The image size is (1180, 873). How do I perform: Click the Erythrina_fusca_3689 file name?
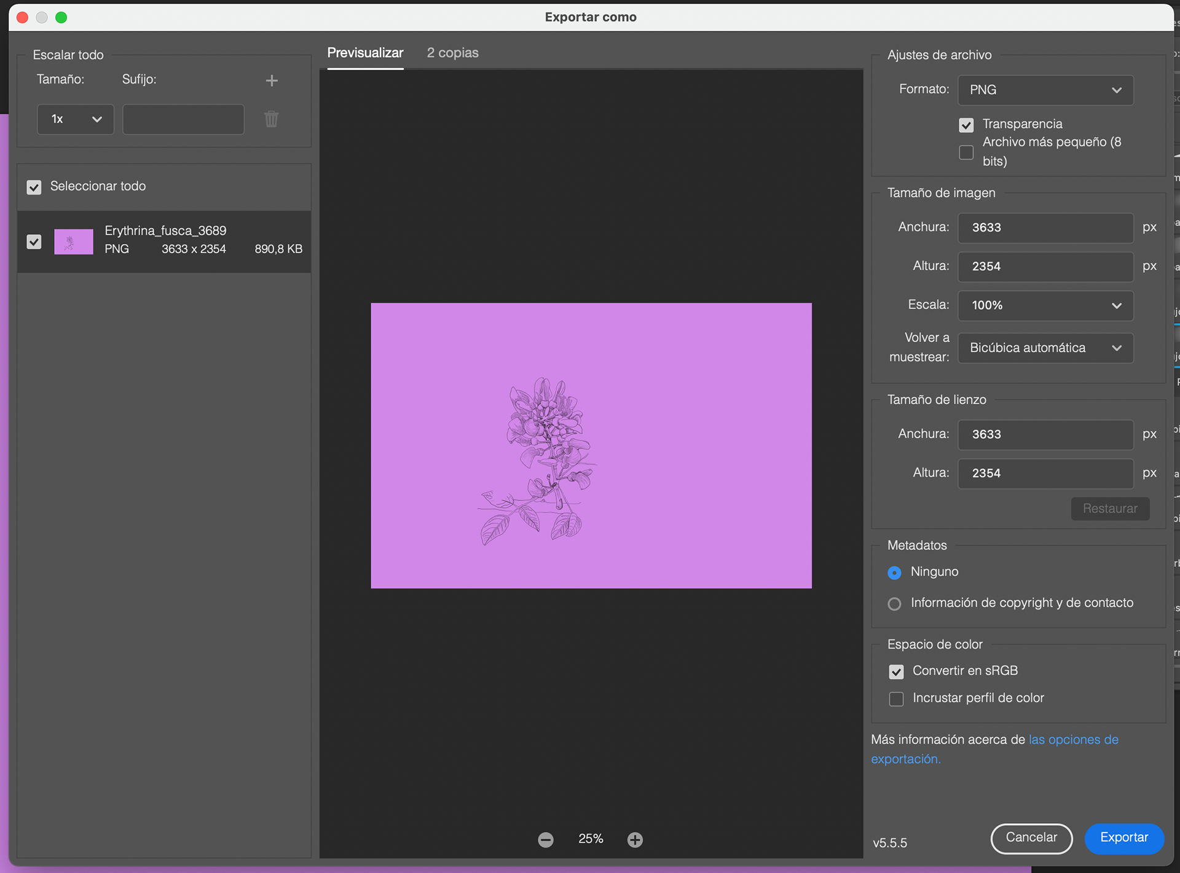click(165, 230)
